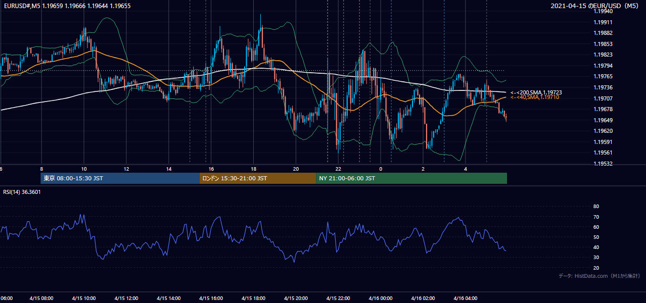The image size is (646, 303).
Task: Click the bottom date label 4/15 20:00
Action: [296, 298]
